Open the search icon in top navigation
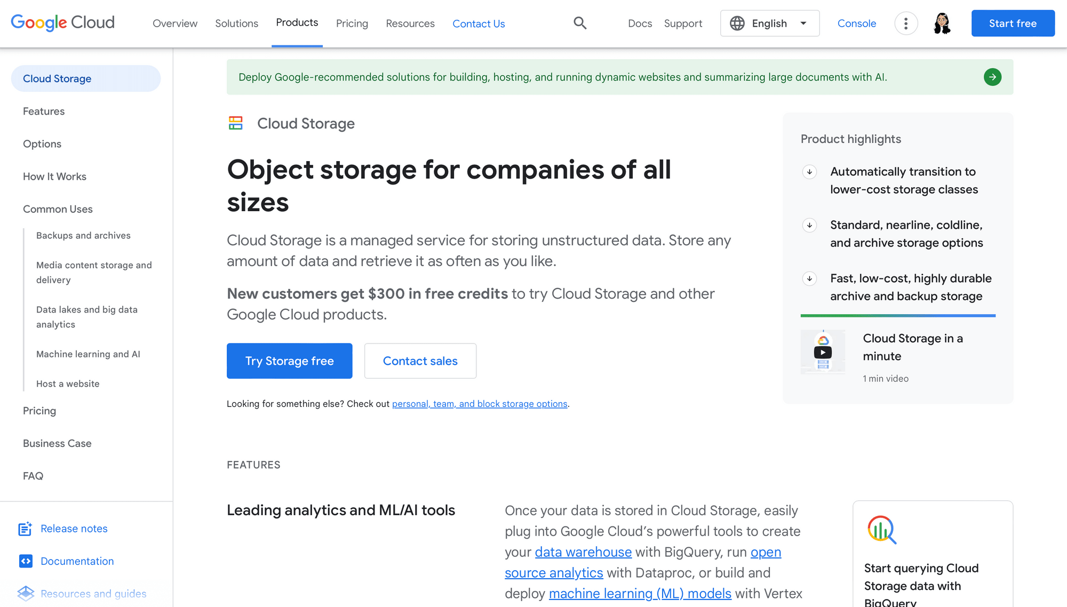The height and width of the screenshot is (607, 1067). click(579, 23)
